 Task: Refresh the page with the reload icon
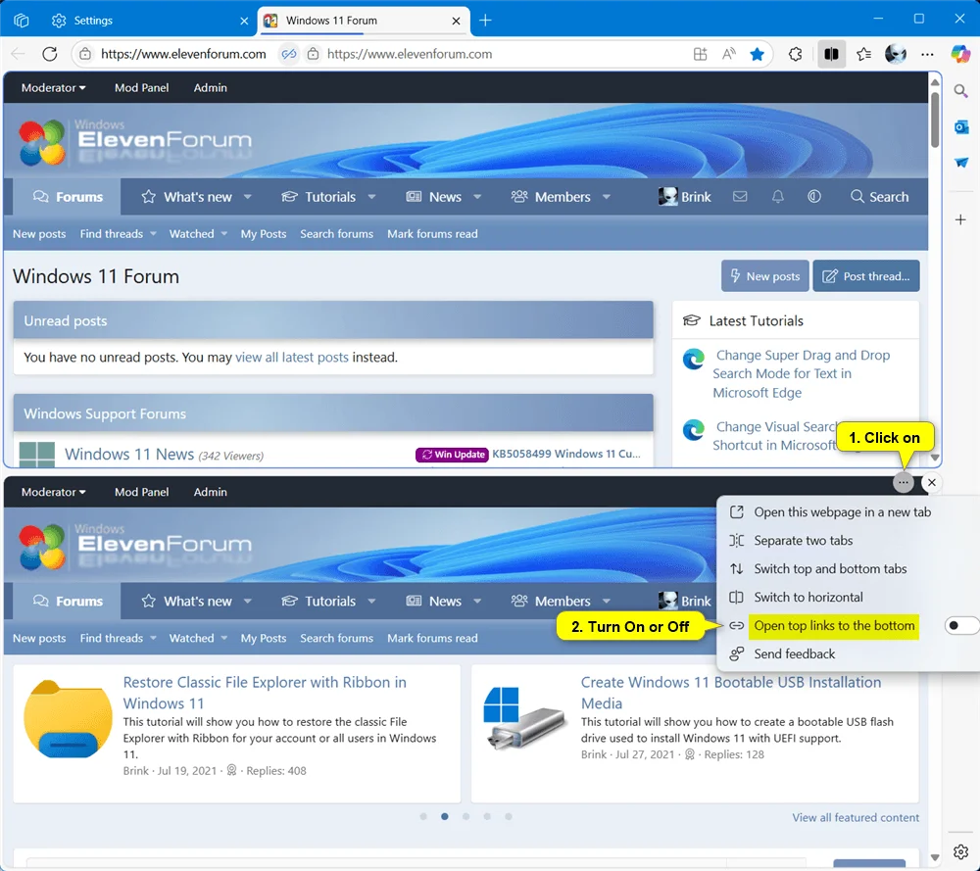pos(50,54)
